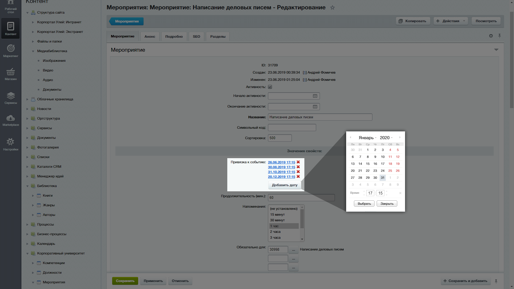Open form settings gear icon
This screenshot has height=289, width=514.
pos(491,36)
